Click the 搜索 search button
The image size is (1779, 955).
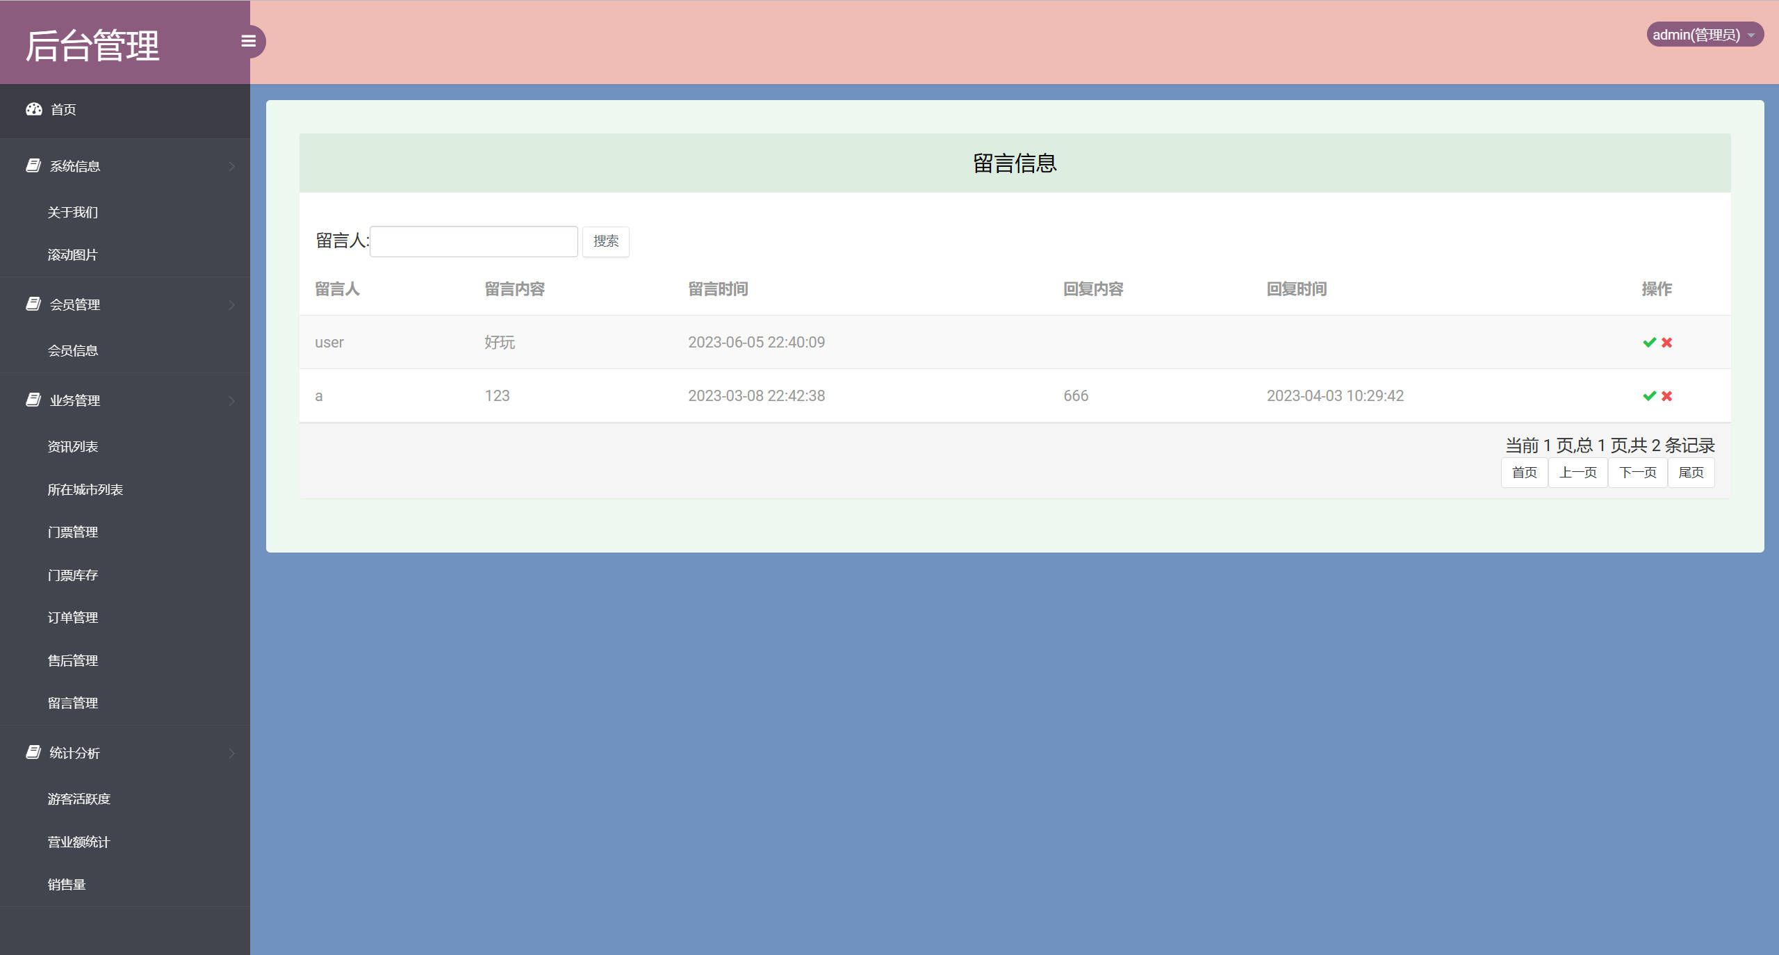tap(605, 241)
